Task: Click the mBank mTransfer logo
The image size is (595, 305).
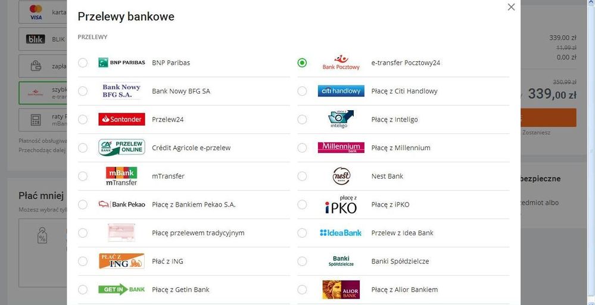Action: click(122, 176)
